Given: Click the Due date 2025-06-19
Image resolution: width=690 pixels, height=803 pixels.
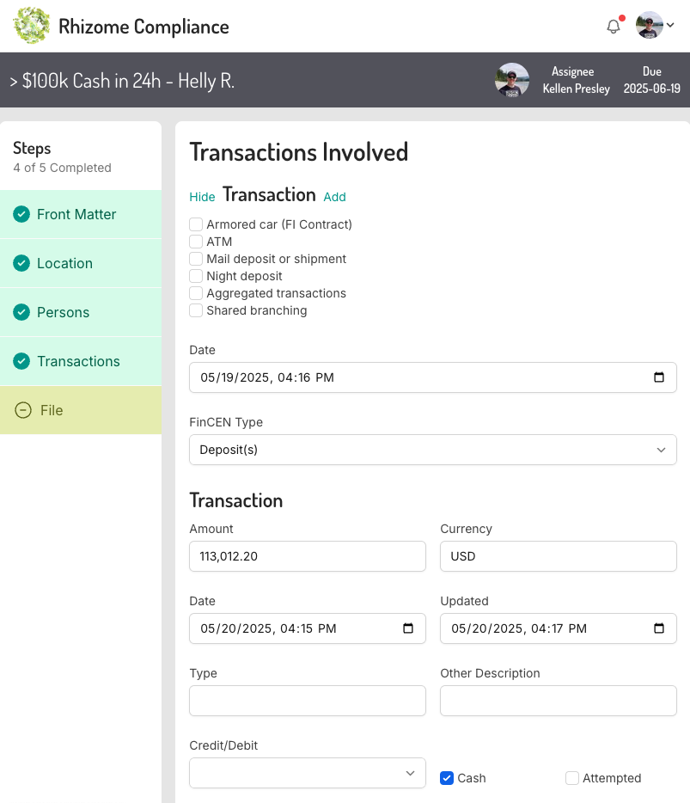Looking at the screenshot, I should click(x=651, y=89).
